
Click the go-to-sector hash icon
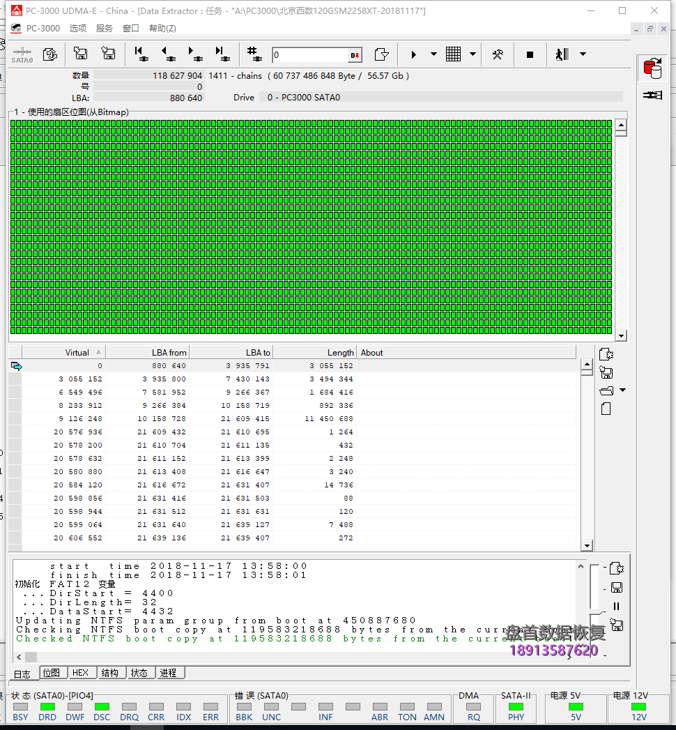coord(254,54)
